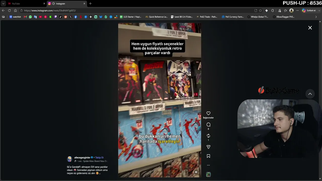
Task: Select the Instagram tab
Action: [x=67, y=4]
